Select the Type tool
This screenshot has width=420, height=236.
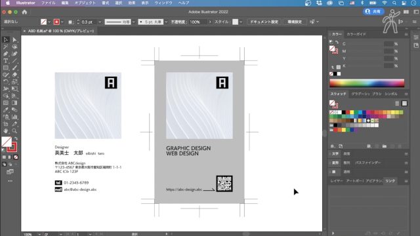[x=6, y=61]
